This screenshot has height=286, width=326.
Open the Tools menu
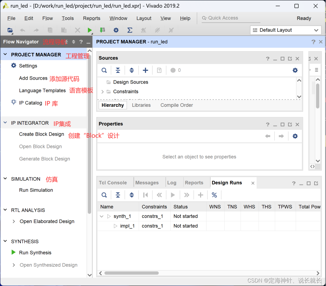coord(68,18)
